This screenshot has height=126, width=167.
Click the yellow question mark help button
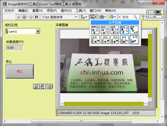(143, 17)
